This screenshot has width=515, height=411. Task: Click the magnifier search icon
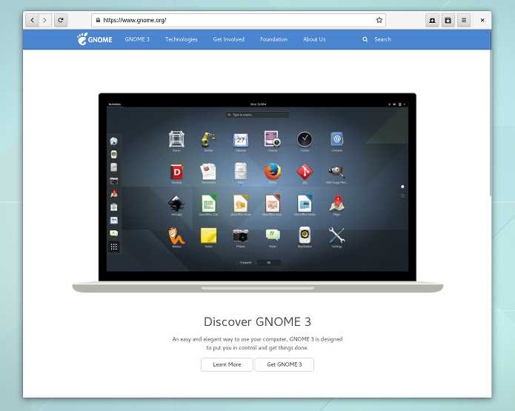pos(365,39)
